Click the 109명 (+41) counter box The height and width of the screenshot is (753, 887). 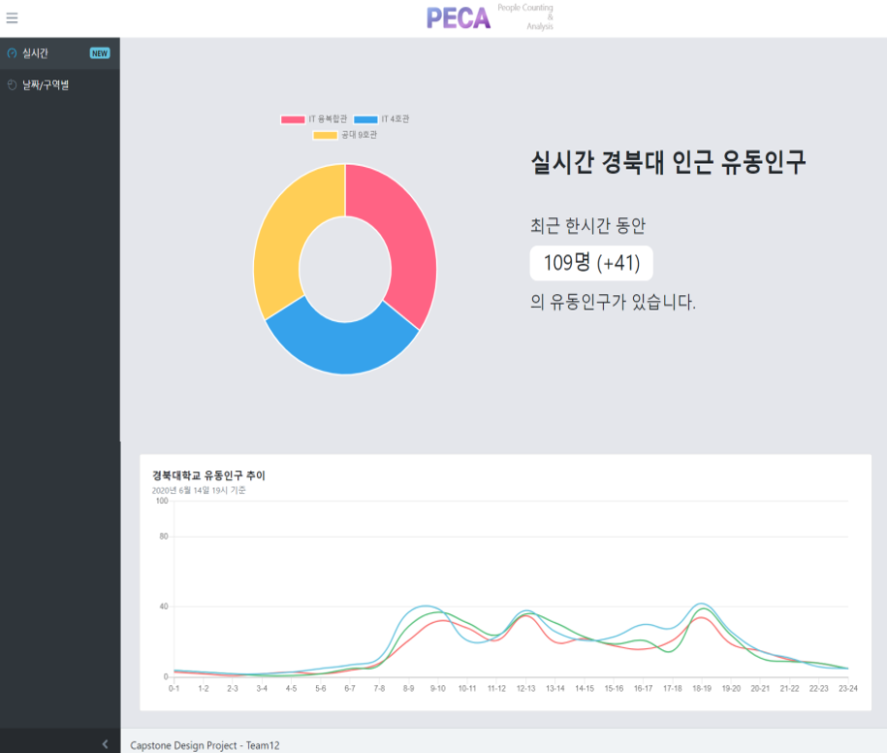click(x=590, y=263)
